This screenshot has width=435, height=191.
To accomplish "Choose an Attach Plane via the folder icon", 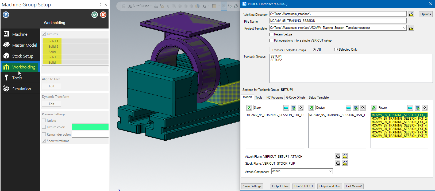I will [345, 156].
